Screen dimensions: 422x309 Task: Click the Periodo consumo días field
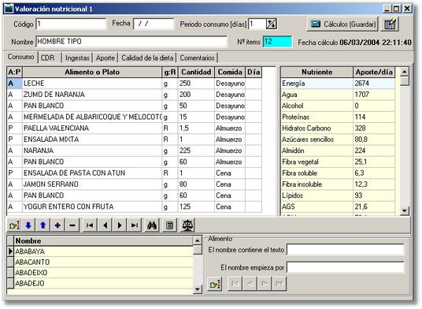tap(257, 24)
